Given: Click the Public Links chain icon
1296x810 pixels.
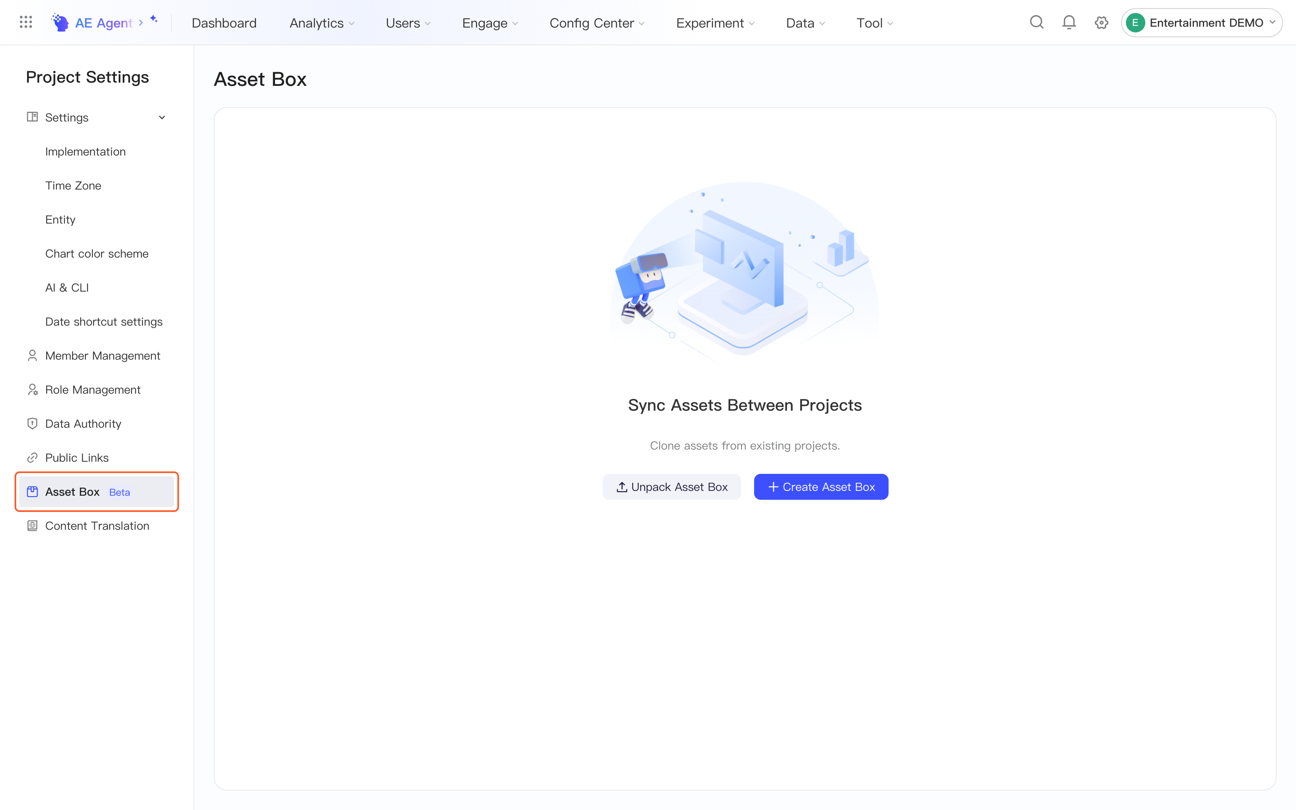Looking at the screenshot, I should pyautogui.click(x=32, y=458).
